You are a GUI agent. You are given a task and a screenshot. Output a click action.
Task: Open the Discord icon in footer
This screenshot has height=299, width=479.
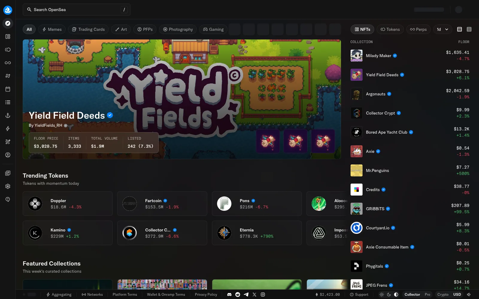click(229, 295)
